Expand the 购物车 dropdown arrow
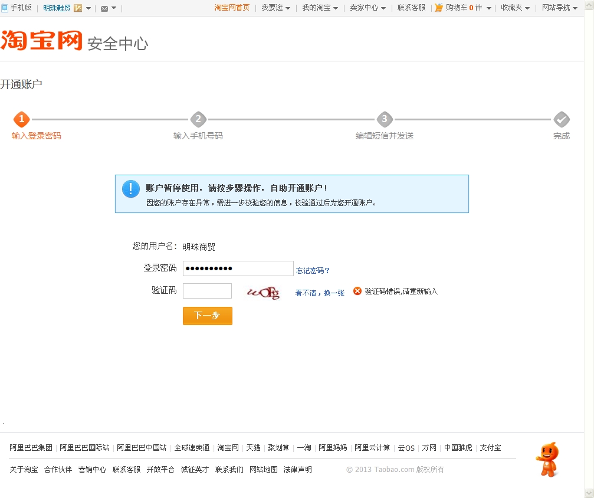Screen dimensions: 594x498 pyautogui.click(x=488, y=8)
